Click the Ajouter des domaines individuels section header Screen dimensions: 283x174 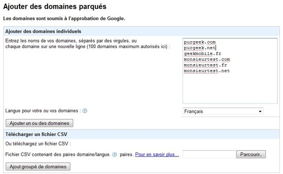click(x=43, y=32)
